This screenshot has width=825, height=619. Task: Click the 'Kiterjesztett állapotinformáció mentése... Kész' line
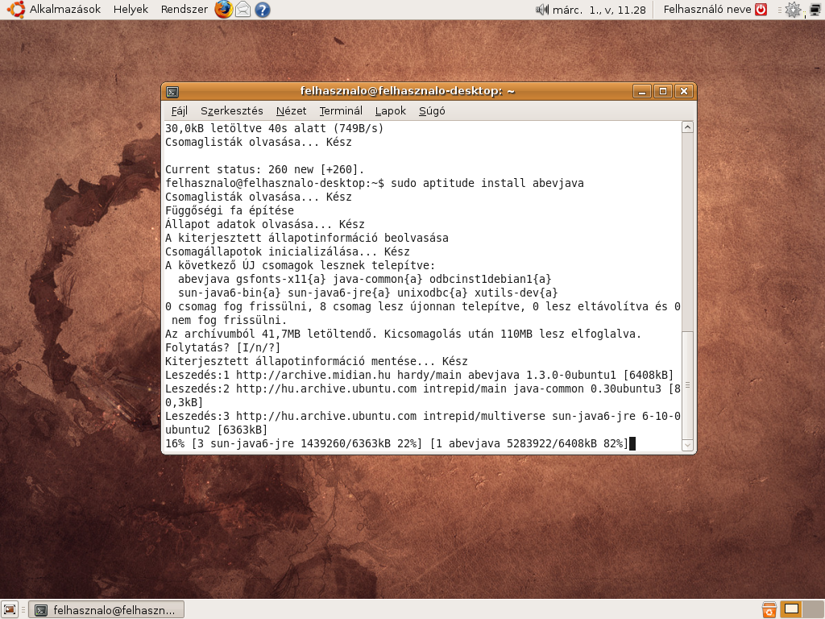[x=316, y=361]
